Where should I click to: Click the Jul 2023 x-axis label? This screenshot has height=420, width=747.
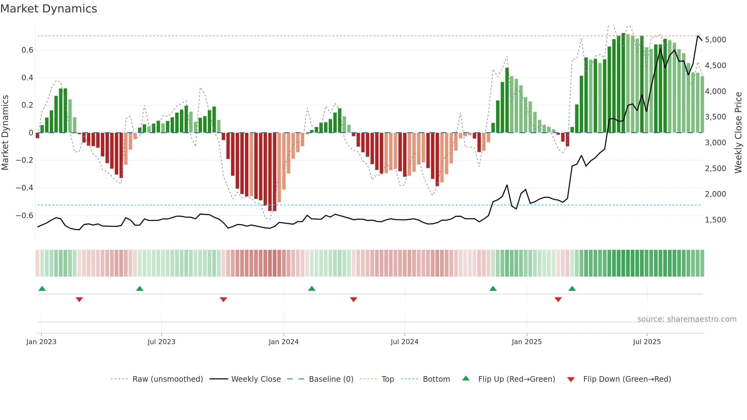click(x=162, y=342)
